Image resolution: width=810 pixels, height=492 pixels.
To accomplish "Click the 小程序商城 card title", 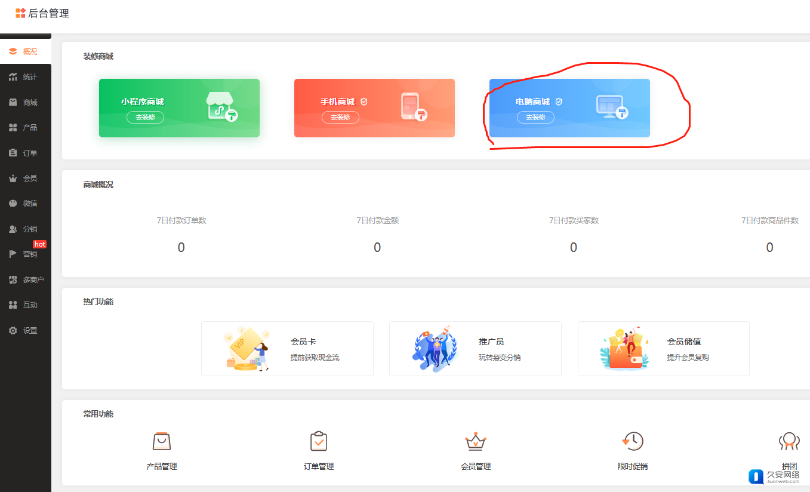I will click(142, 102).
